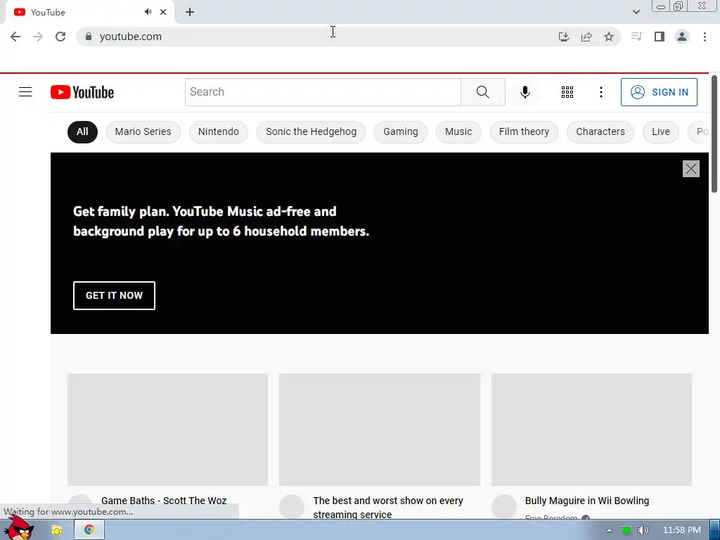Open the Chrome three-dot menu
Screen dimensions: 720x540
pos(705,37)
